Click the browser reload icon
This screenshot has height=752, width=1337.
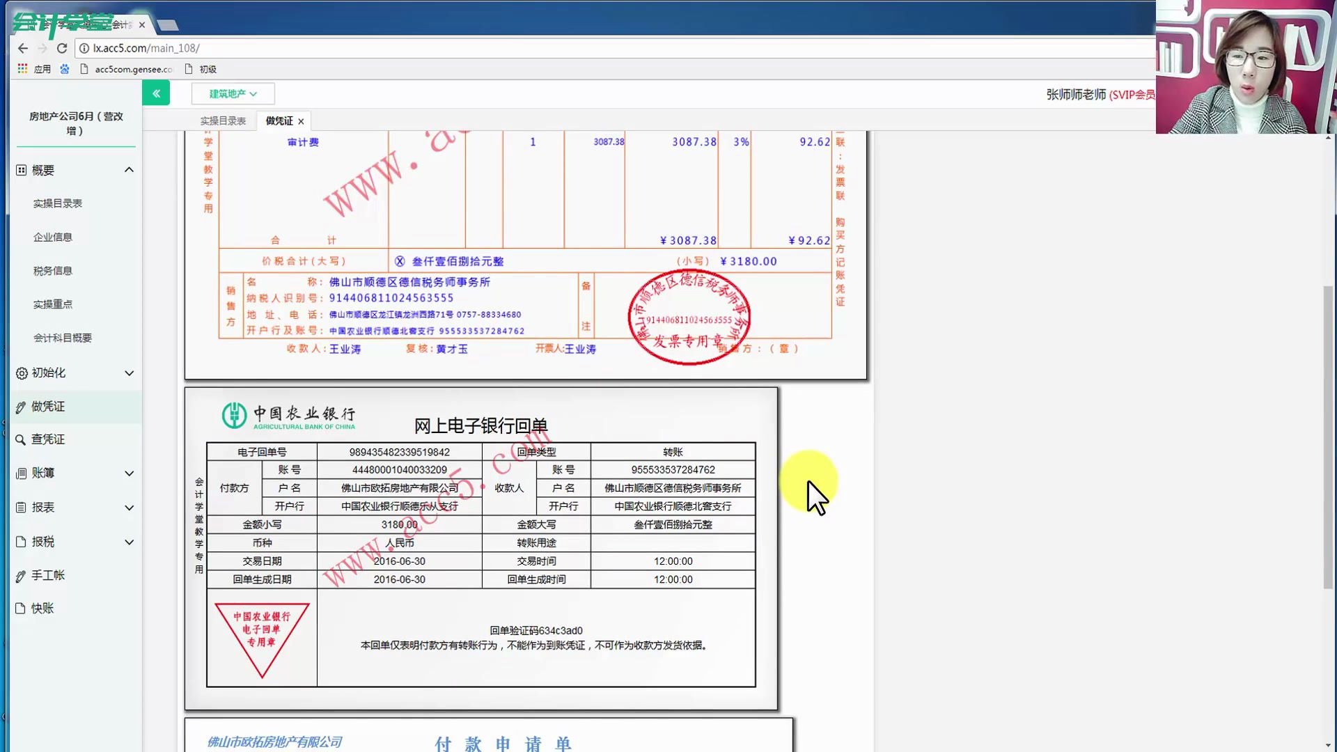61,48
